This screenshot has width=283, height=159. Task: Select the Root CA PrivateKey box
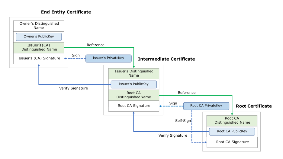pyautogui.click(x=206, y=106)
